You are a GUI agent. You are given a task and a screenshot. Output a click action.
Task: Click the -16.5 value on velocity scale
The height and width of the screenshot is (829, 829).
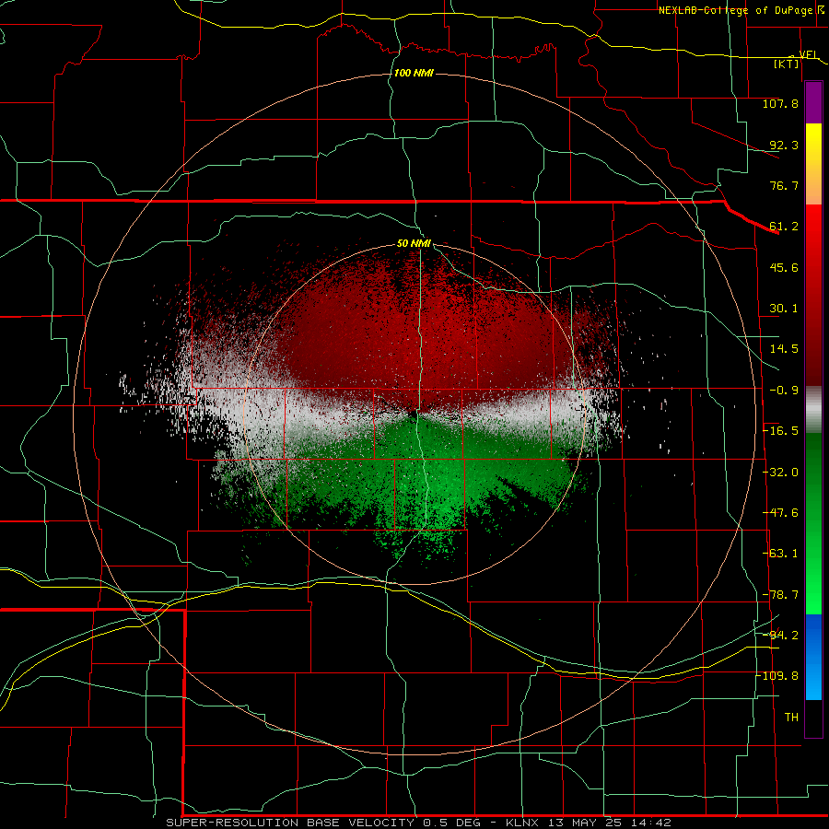pos(780,431)
